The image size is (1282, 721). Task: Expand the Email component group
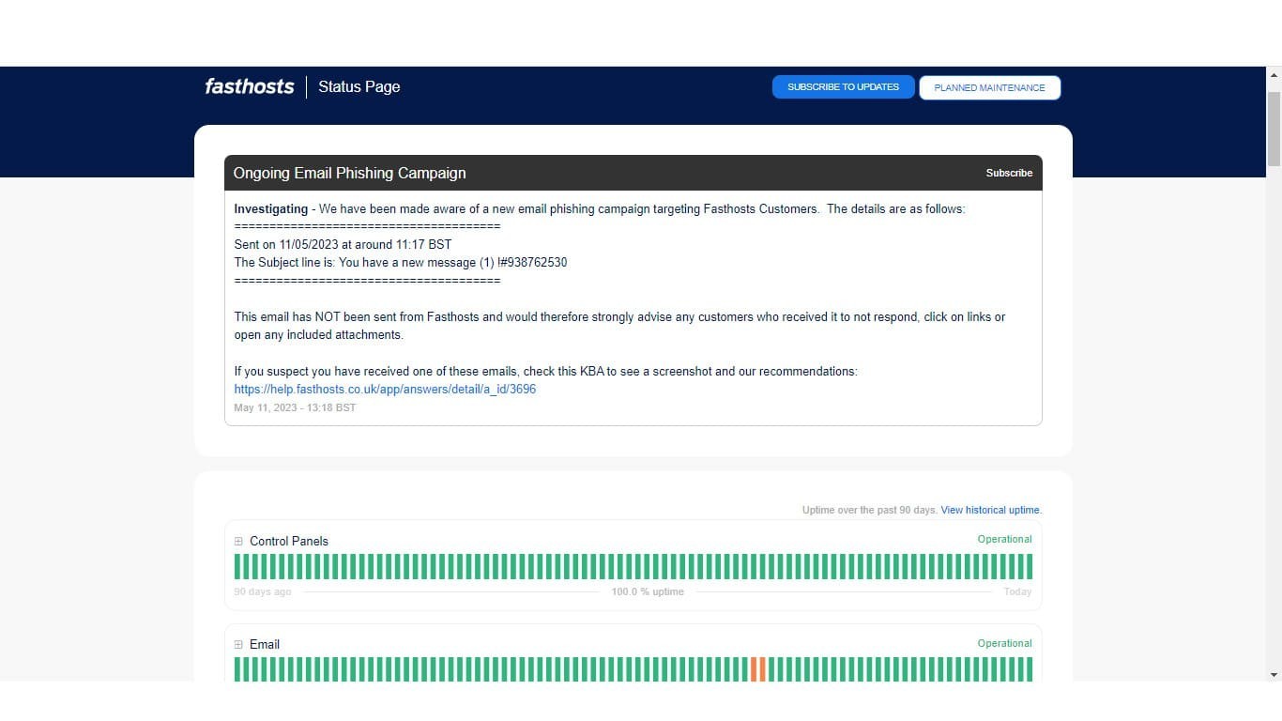238,645
